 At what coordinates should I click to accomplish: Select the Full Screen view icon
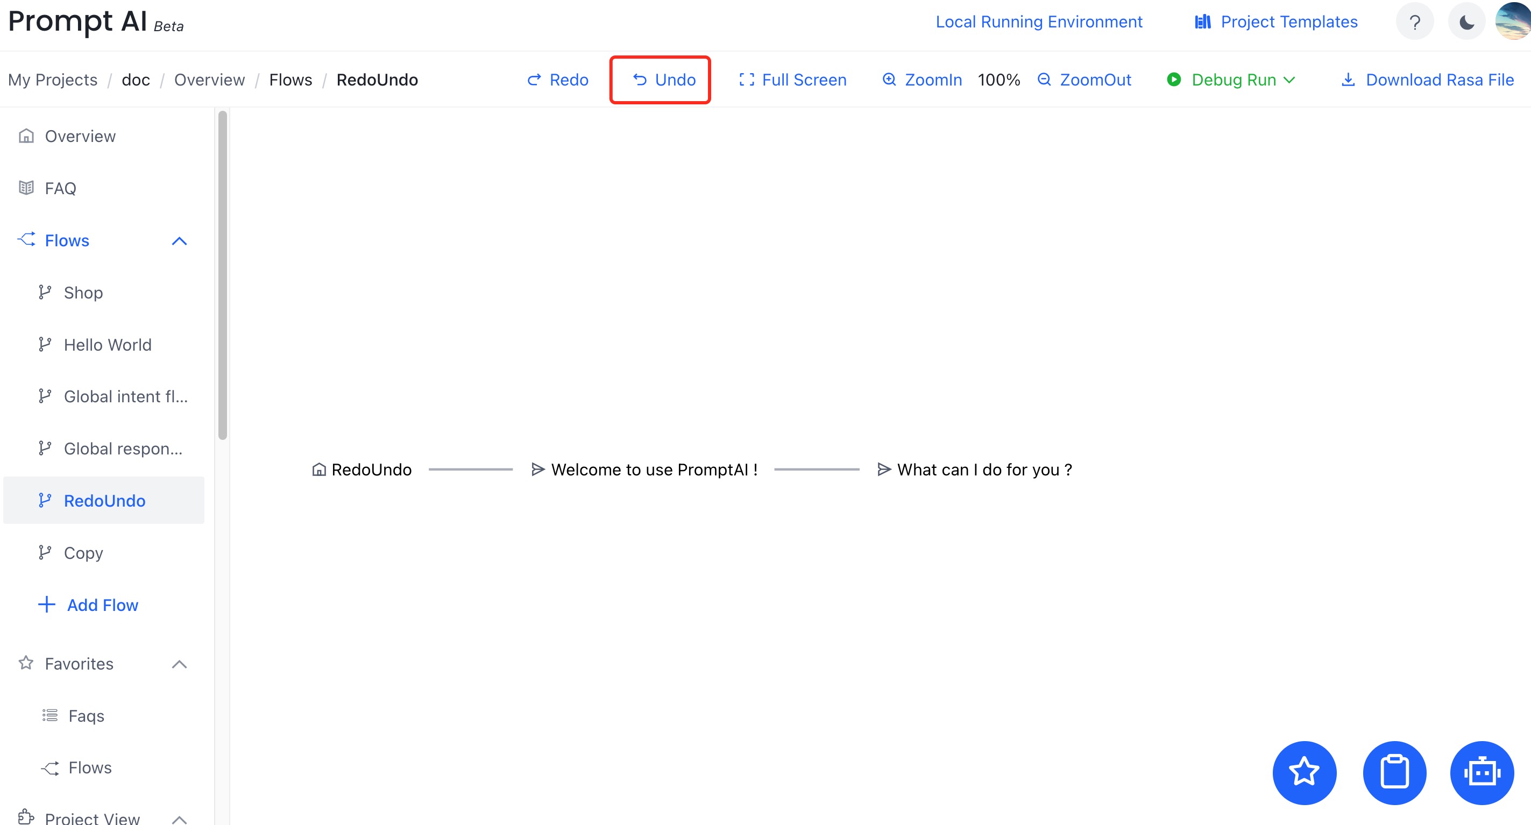pos(747,79)
